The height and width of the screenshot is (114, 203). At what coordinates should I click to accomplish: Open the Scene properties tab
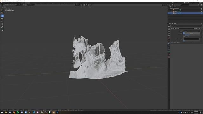click(169, 36)
